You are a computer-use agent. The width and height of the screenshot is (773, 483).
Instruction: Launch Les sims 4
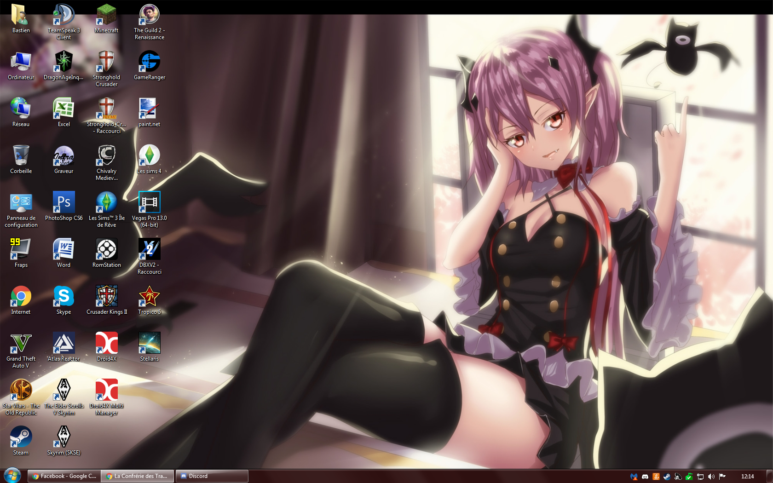pos(149,160)
